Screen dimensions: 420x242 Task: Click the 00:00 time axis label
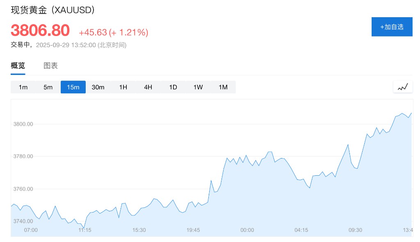(x=247, y=230)
